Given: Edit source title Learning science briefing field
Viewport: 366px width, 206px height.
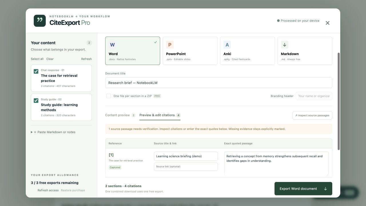Looking at the screenshot, I should 186,156.
